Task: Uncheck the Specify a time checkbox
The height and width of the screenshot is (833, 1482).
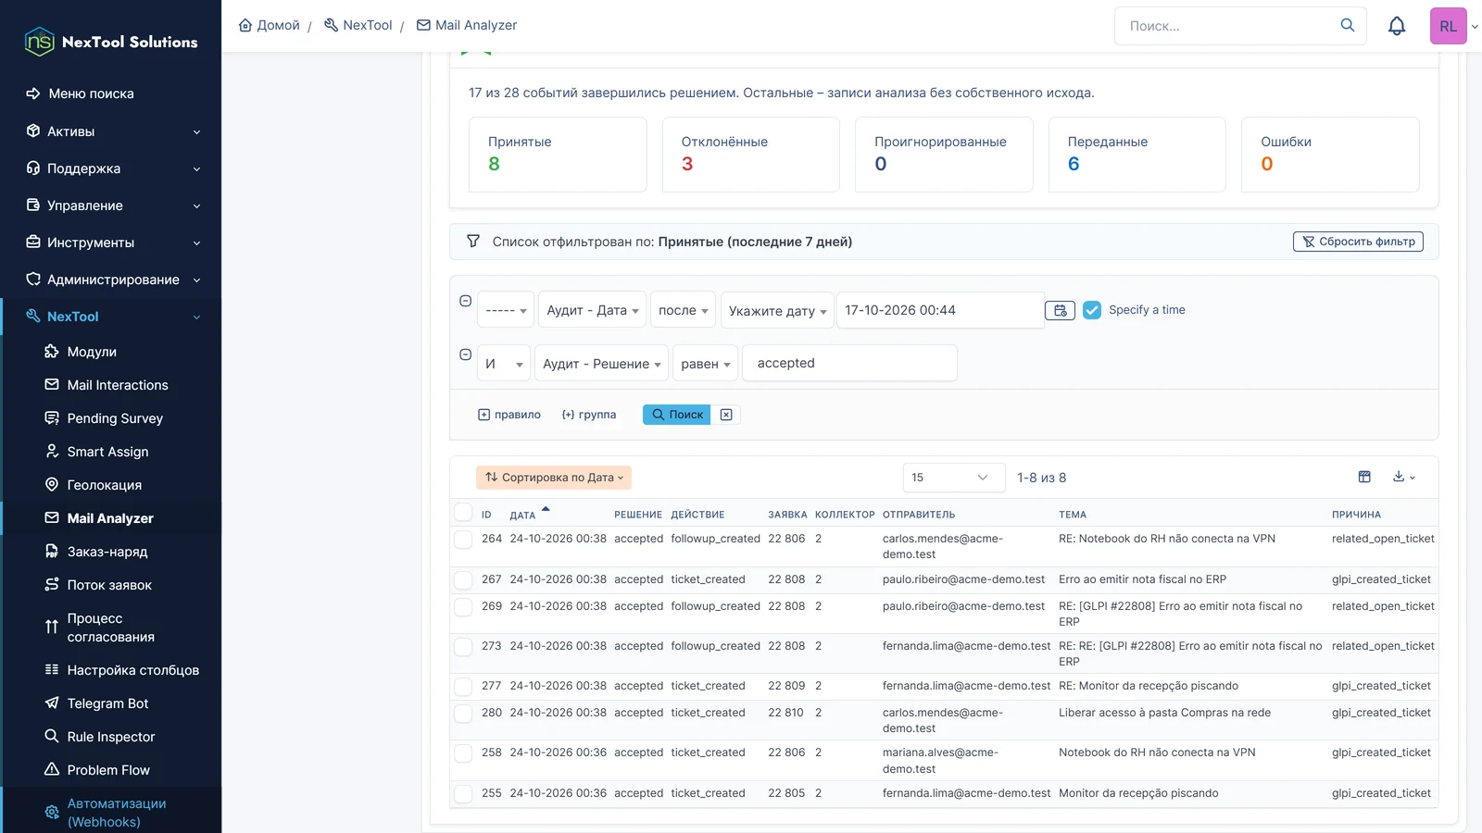Action: pos(1092,310)
